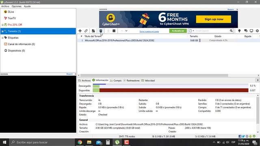Sort by Estado column header

(218, 36)
